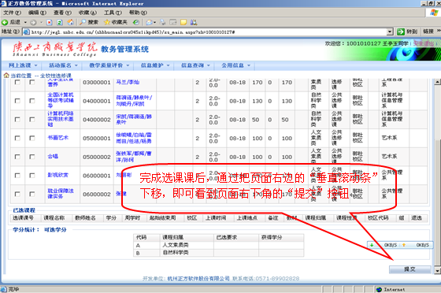
Task: Click the Internet zone globe in status bar
Action: click(x=379, y=289)
